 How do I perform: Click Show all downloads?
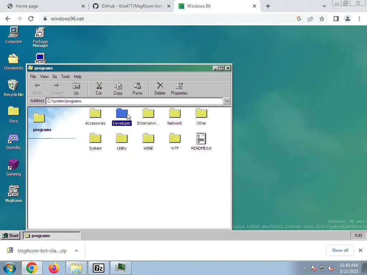[340, 250]
